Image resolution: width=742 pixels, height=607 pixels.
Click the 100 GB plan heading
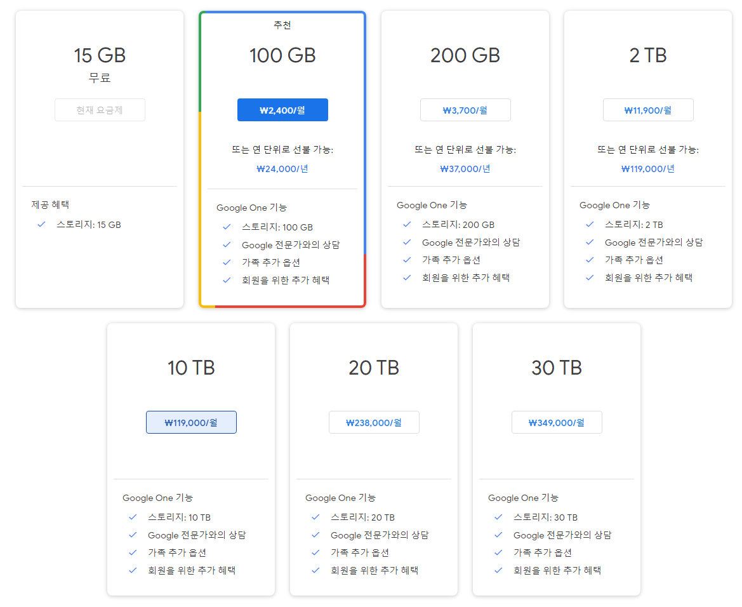tap(282, 55)
